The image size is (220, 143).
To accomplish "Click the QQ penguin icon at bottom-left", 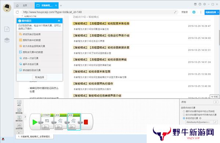I will (3, 139).
